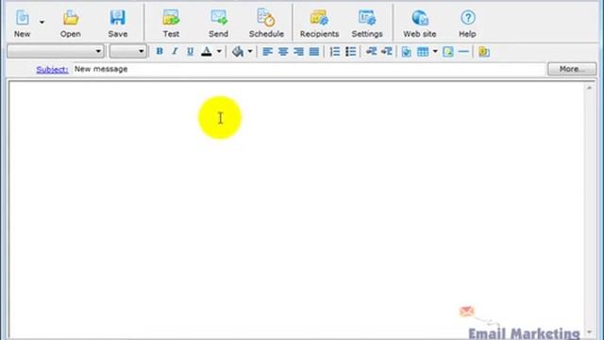The height and width of the screenshot is (340, 604).
Task: Apply background fill color bucket
Action: coord(238,51)
